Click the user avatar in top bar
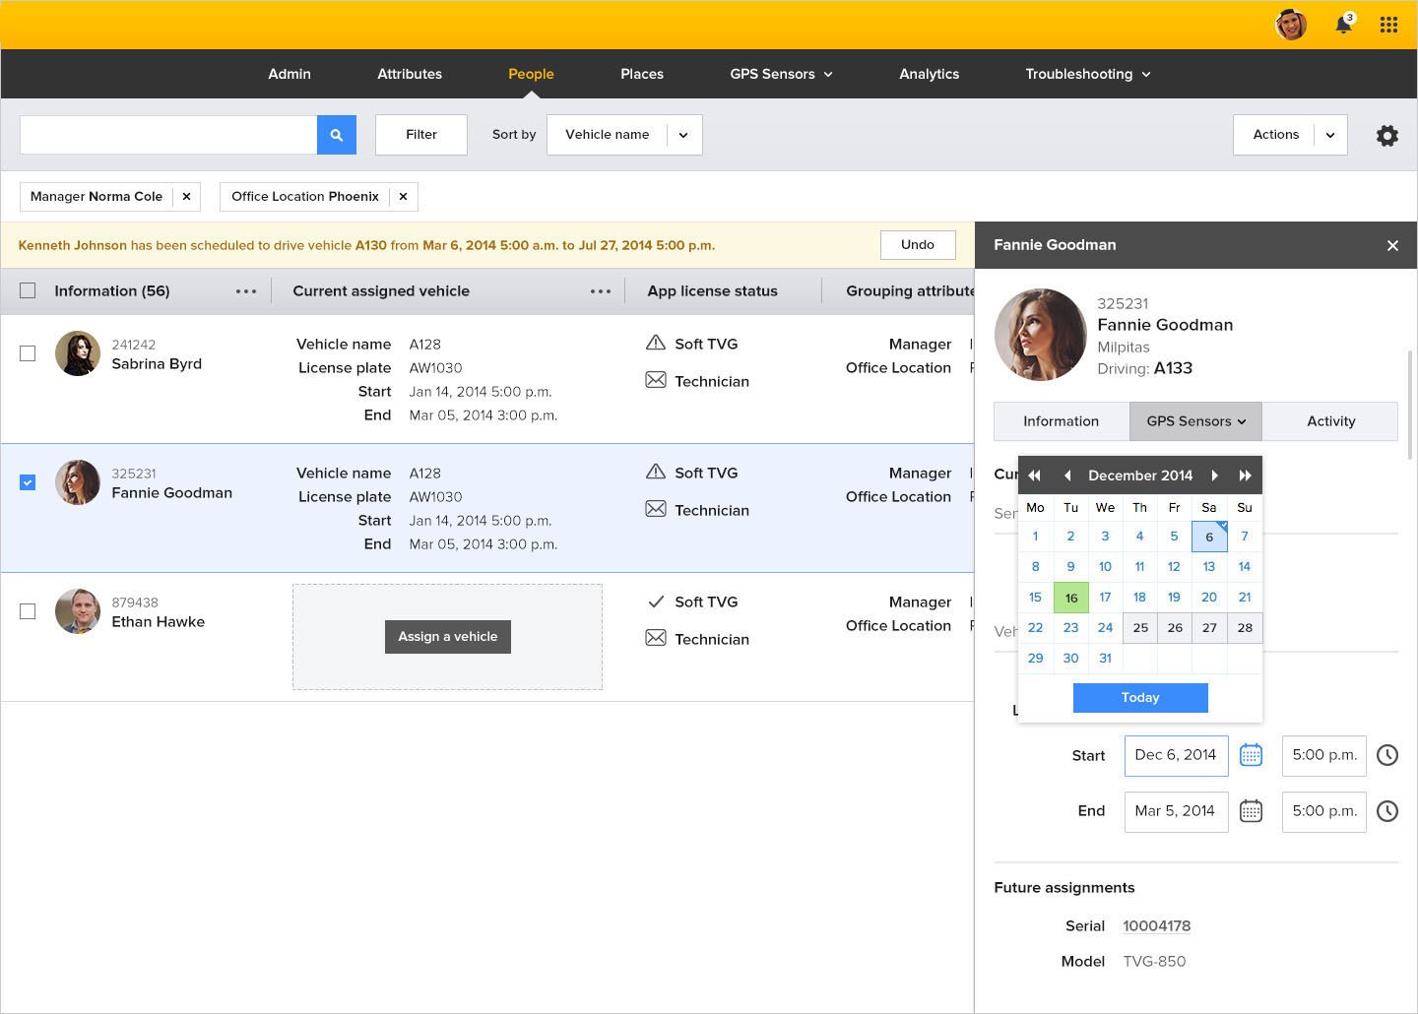The width and height of the screenshot is (1418, 1014). click(x=1291, y=25)
